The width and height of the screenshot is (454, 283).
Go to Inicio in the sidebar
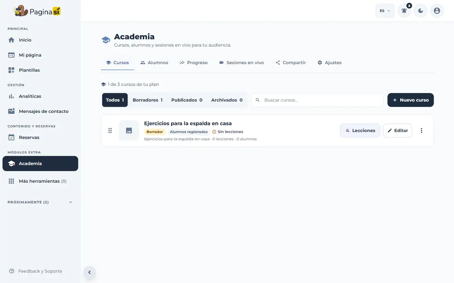coord(40,40)
